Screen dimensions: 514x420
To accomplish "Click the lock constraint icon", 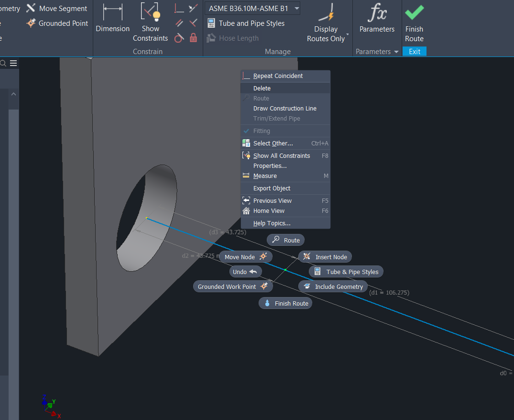I will coord(193,38).
